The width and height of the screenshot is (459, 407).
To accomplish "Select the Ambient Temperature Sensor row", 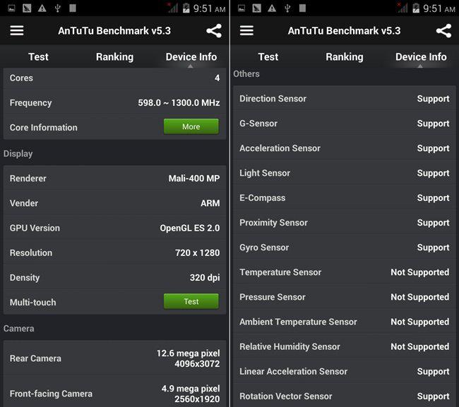I will click(345, 322).
